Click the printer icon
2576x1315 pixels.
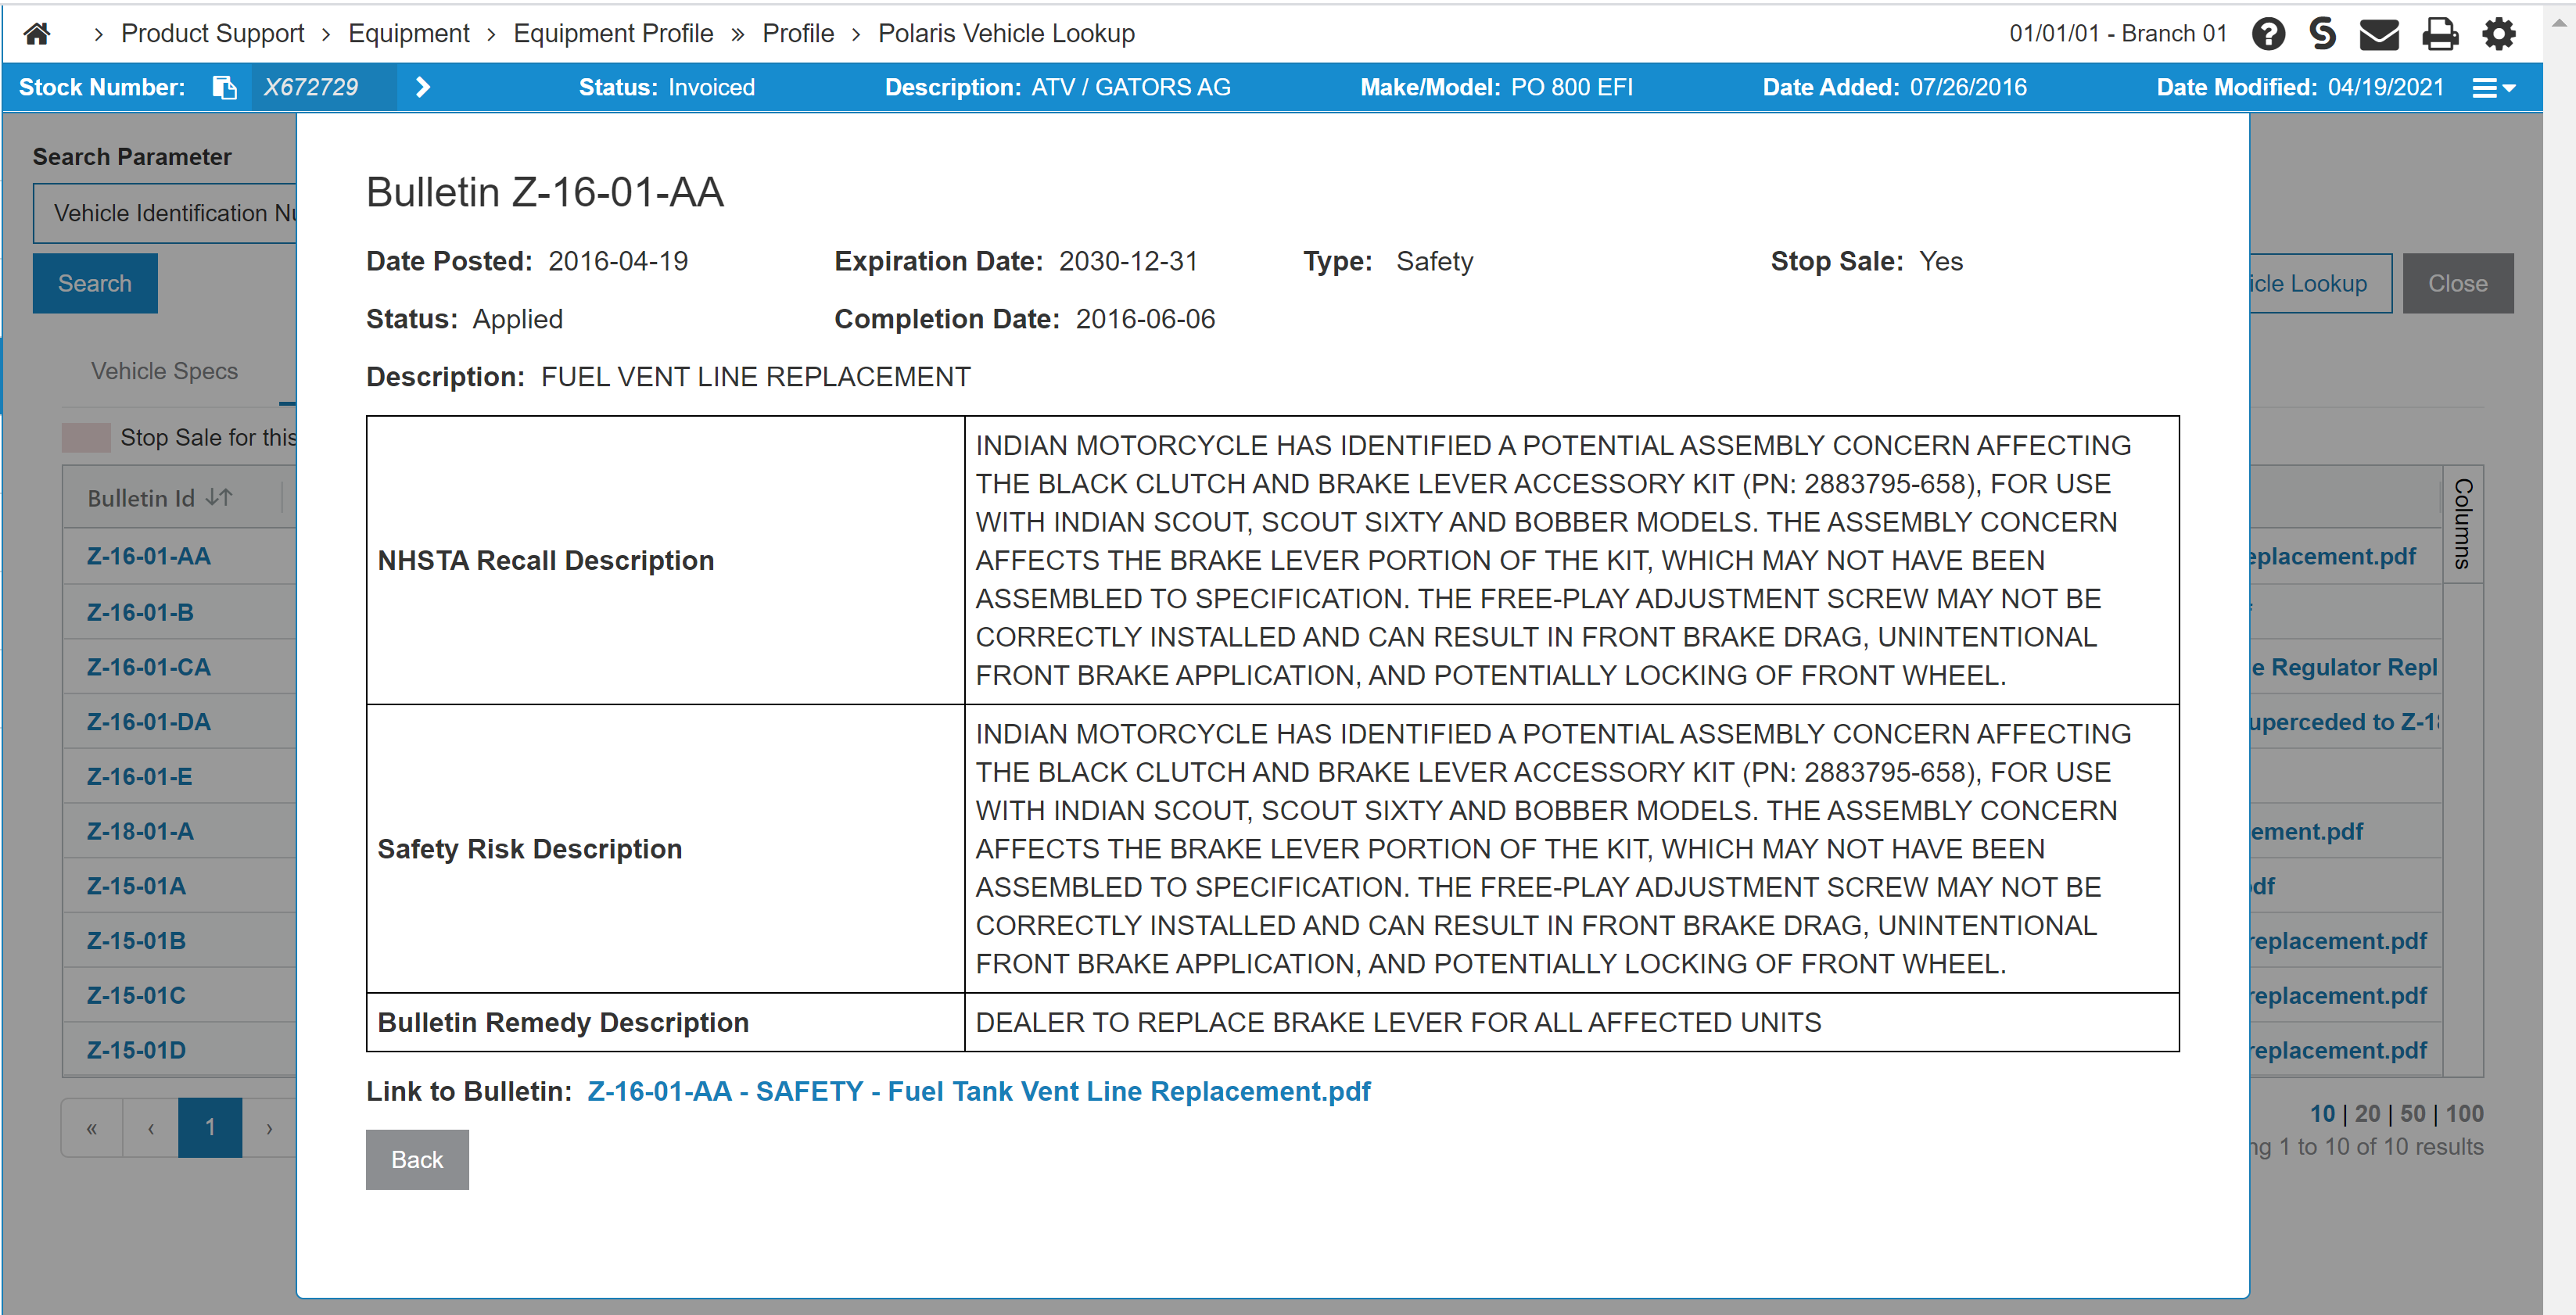[2439, 34]
